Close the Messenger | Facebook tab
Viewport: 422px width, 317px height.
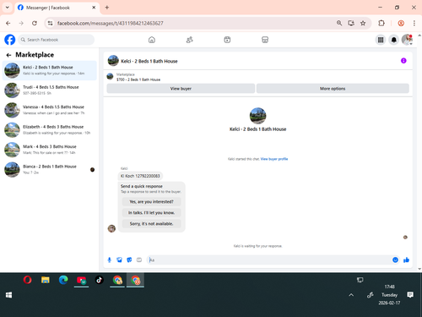tap(94, 8)
